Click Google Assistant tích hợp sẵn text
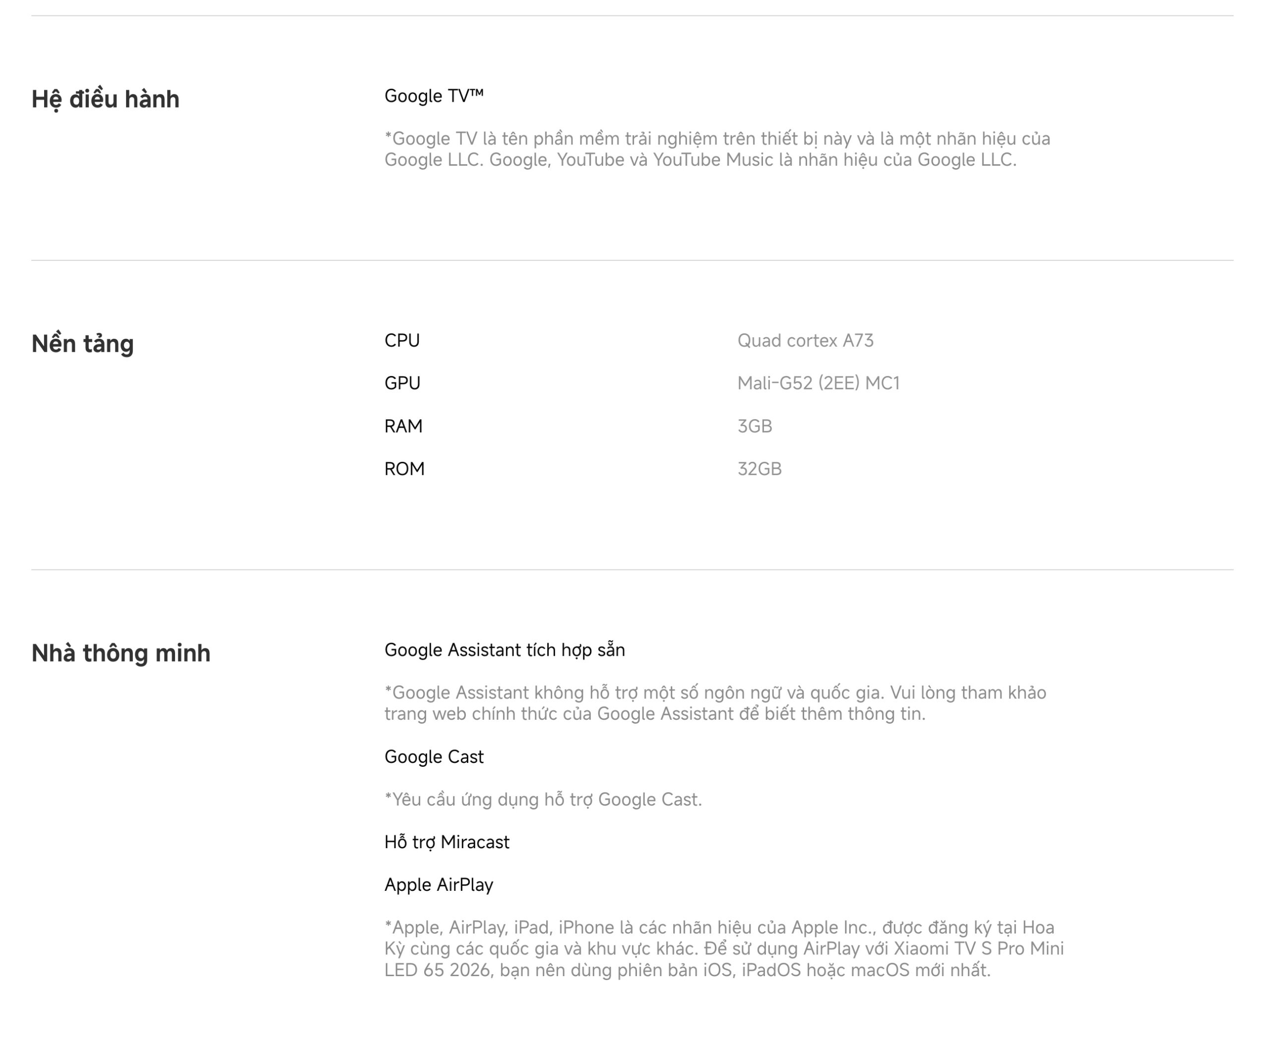 [x=505, y=650]
